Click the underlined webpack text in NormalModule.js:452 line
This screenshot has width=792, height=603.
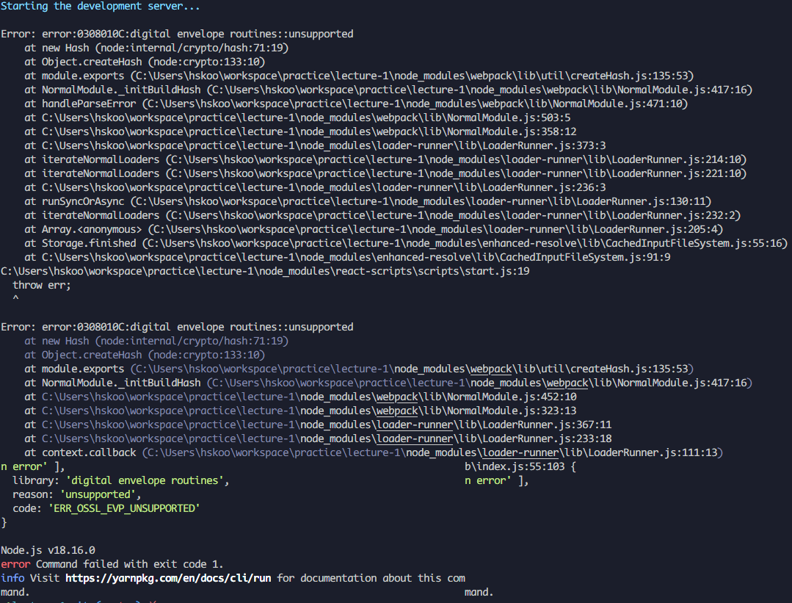396,396
